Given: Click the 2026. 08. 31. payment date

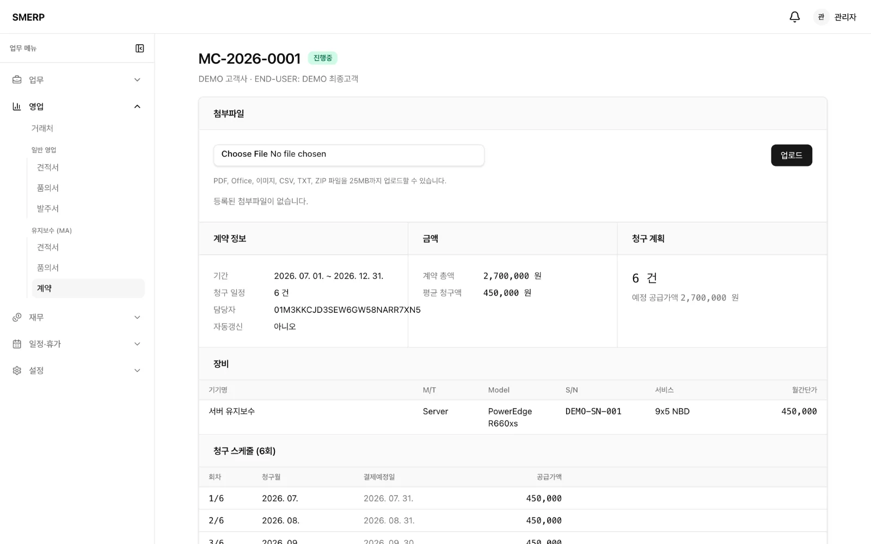Looking at the screenshot, I should (389, 521).
